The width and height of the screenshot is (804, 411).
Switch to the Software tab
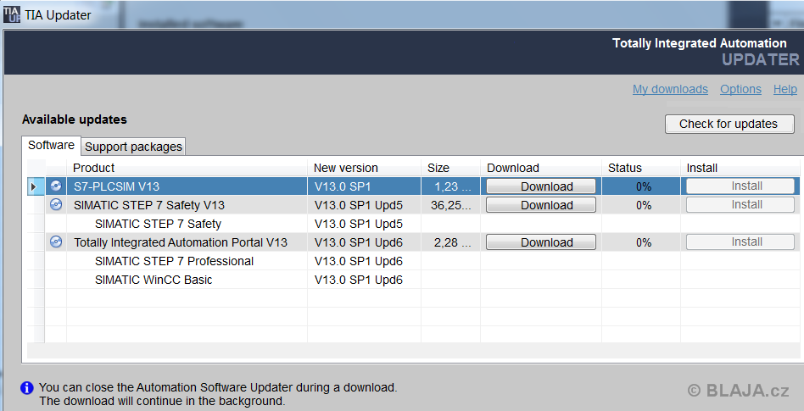pyautogui.click(x=51, y=146)
